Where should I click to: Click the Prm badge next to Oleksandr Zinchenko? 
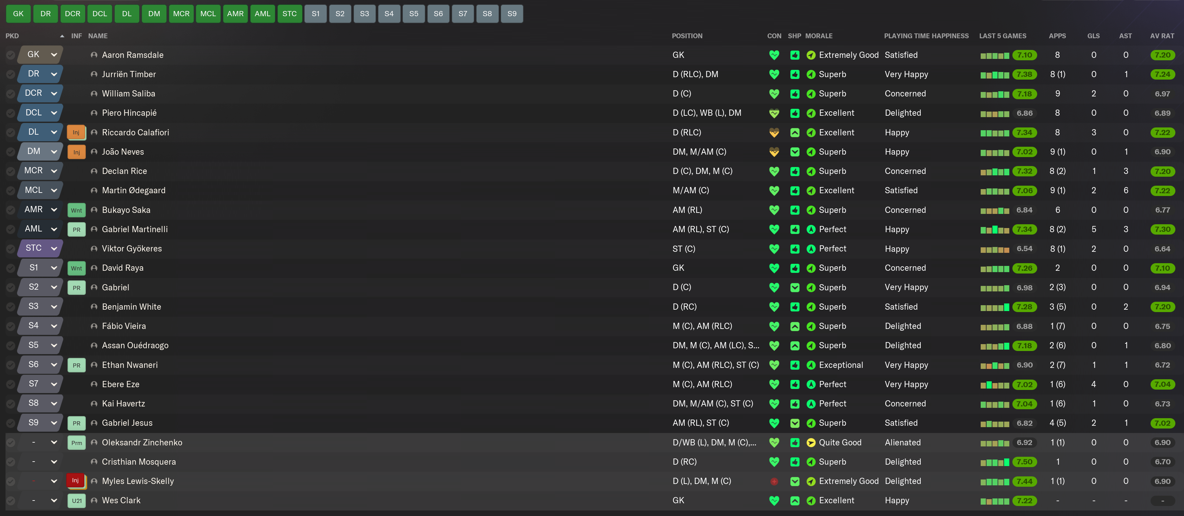click(76, 443)
